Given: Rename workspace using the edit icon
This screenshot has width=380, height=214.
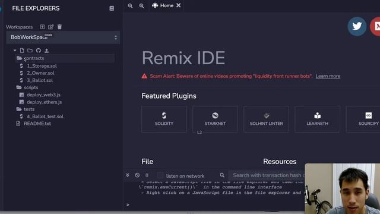Looking at the screenshot, I should tap(50, 27).
